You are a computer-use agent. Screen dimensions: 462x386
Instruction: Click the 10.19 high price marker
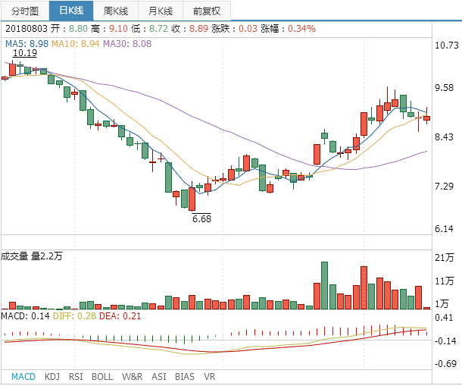point(25,53)
